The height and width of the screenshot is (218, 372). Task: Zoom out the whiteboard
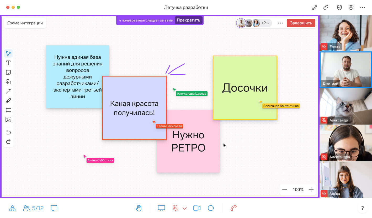285,190
